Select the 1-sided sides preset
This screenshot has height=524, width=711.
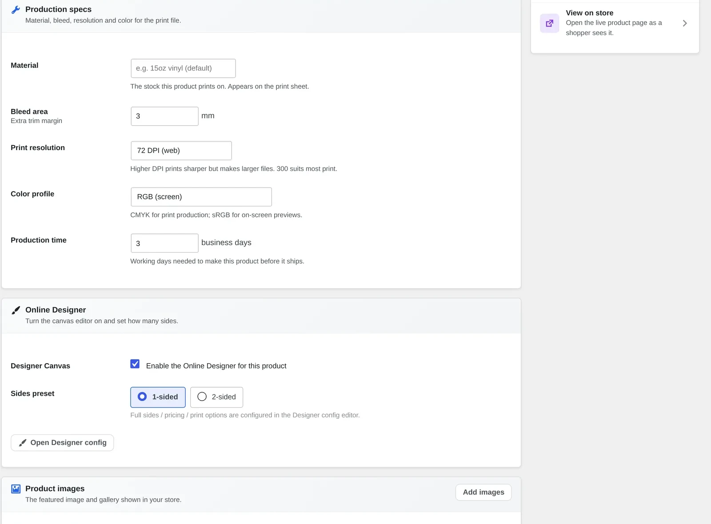click(x=158, y=397)
